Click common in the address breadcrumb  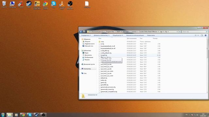(134, 32)
